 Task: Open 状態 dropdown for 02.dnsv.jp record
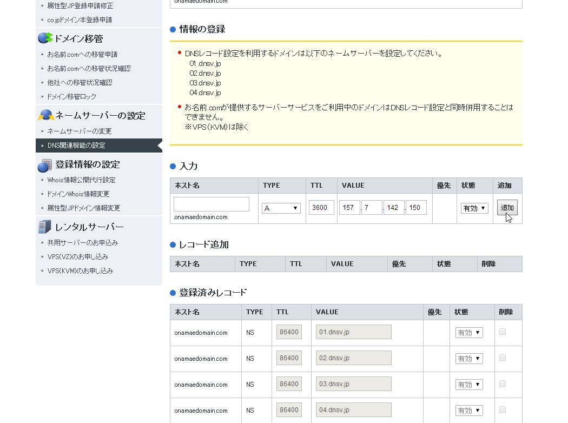469,359
